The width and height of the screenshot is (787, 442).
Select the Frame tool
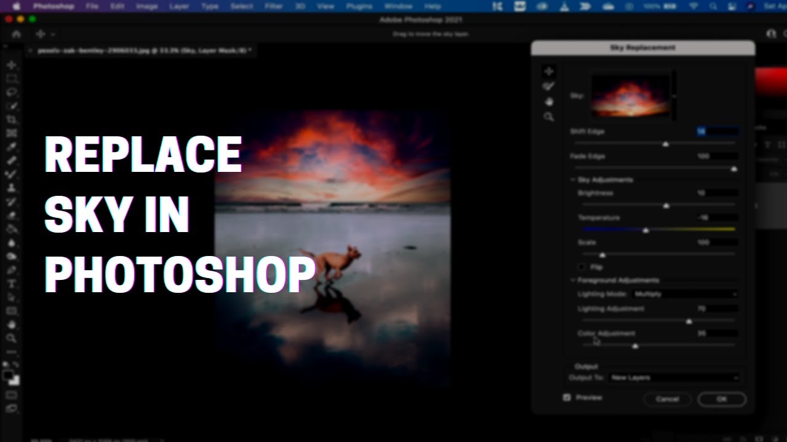click(x=12, y=133)
